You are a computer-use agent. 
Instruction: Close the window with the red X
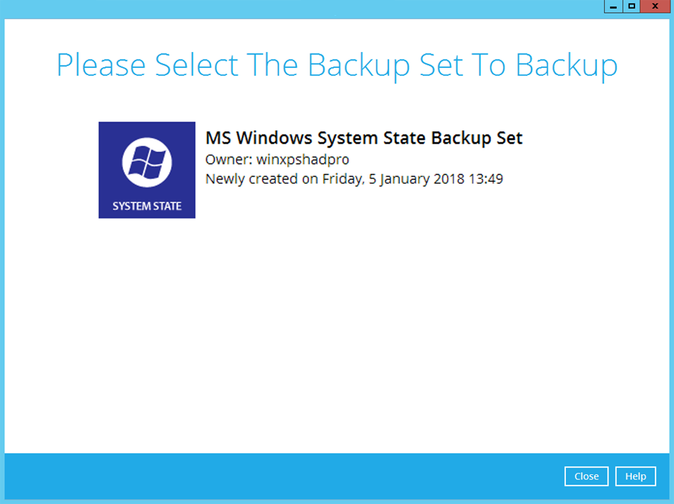pyautogui.click(x=655, y=7)
